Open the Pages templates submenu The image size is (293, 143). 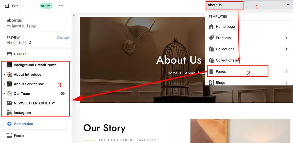click(x=249, y=71)
